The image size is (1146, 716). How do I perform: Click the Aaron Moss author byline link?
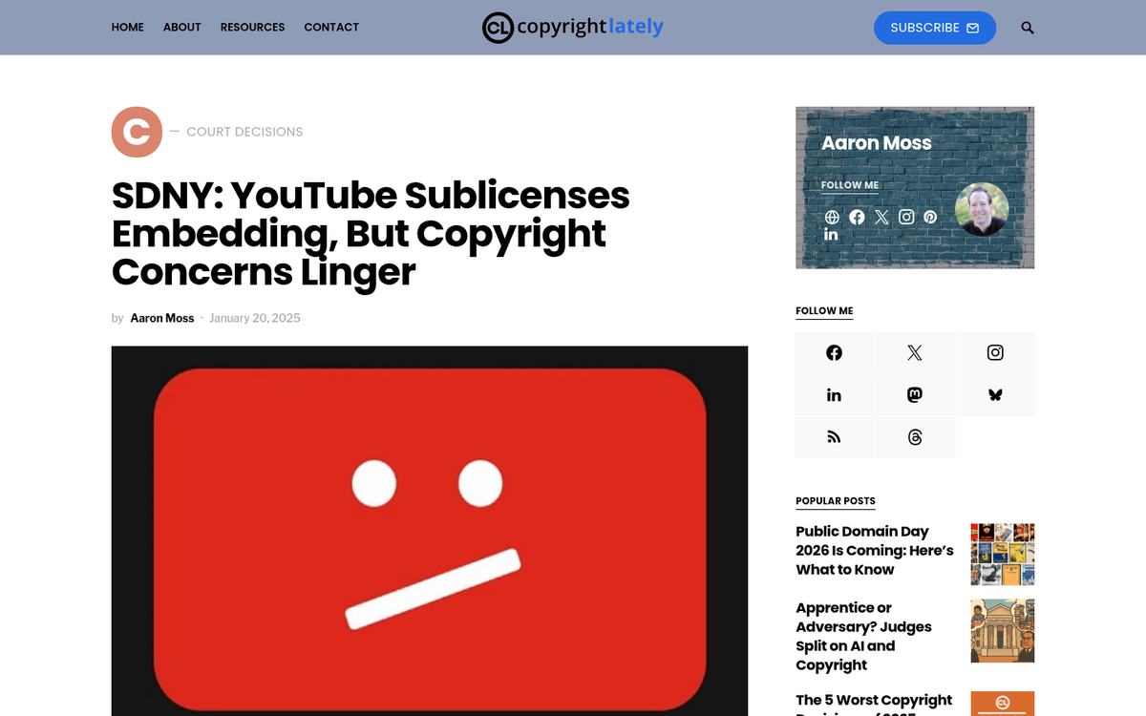tap(161, 318)
